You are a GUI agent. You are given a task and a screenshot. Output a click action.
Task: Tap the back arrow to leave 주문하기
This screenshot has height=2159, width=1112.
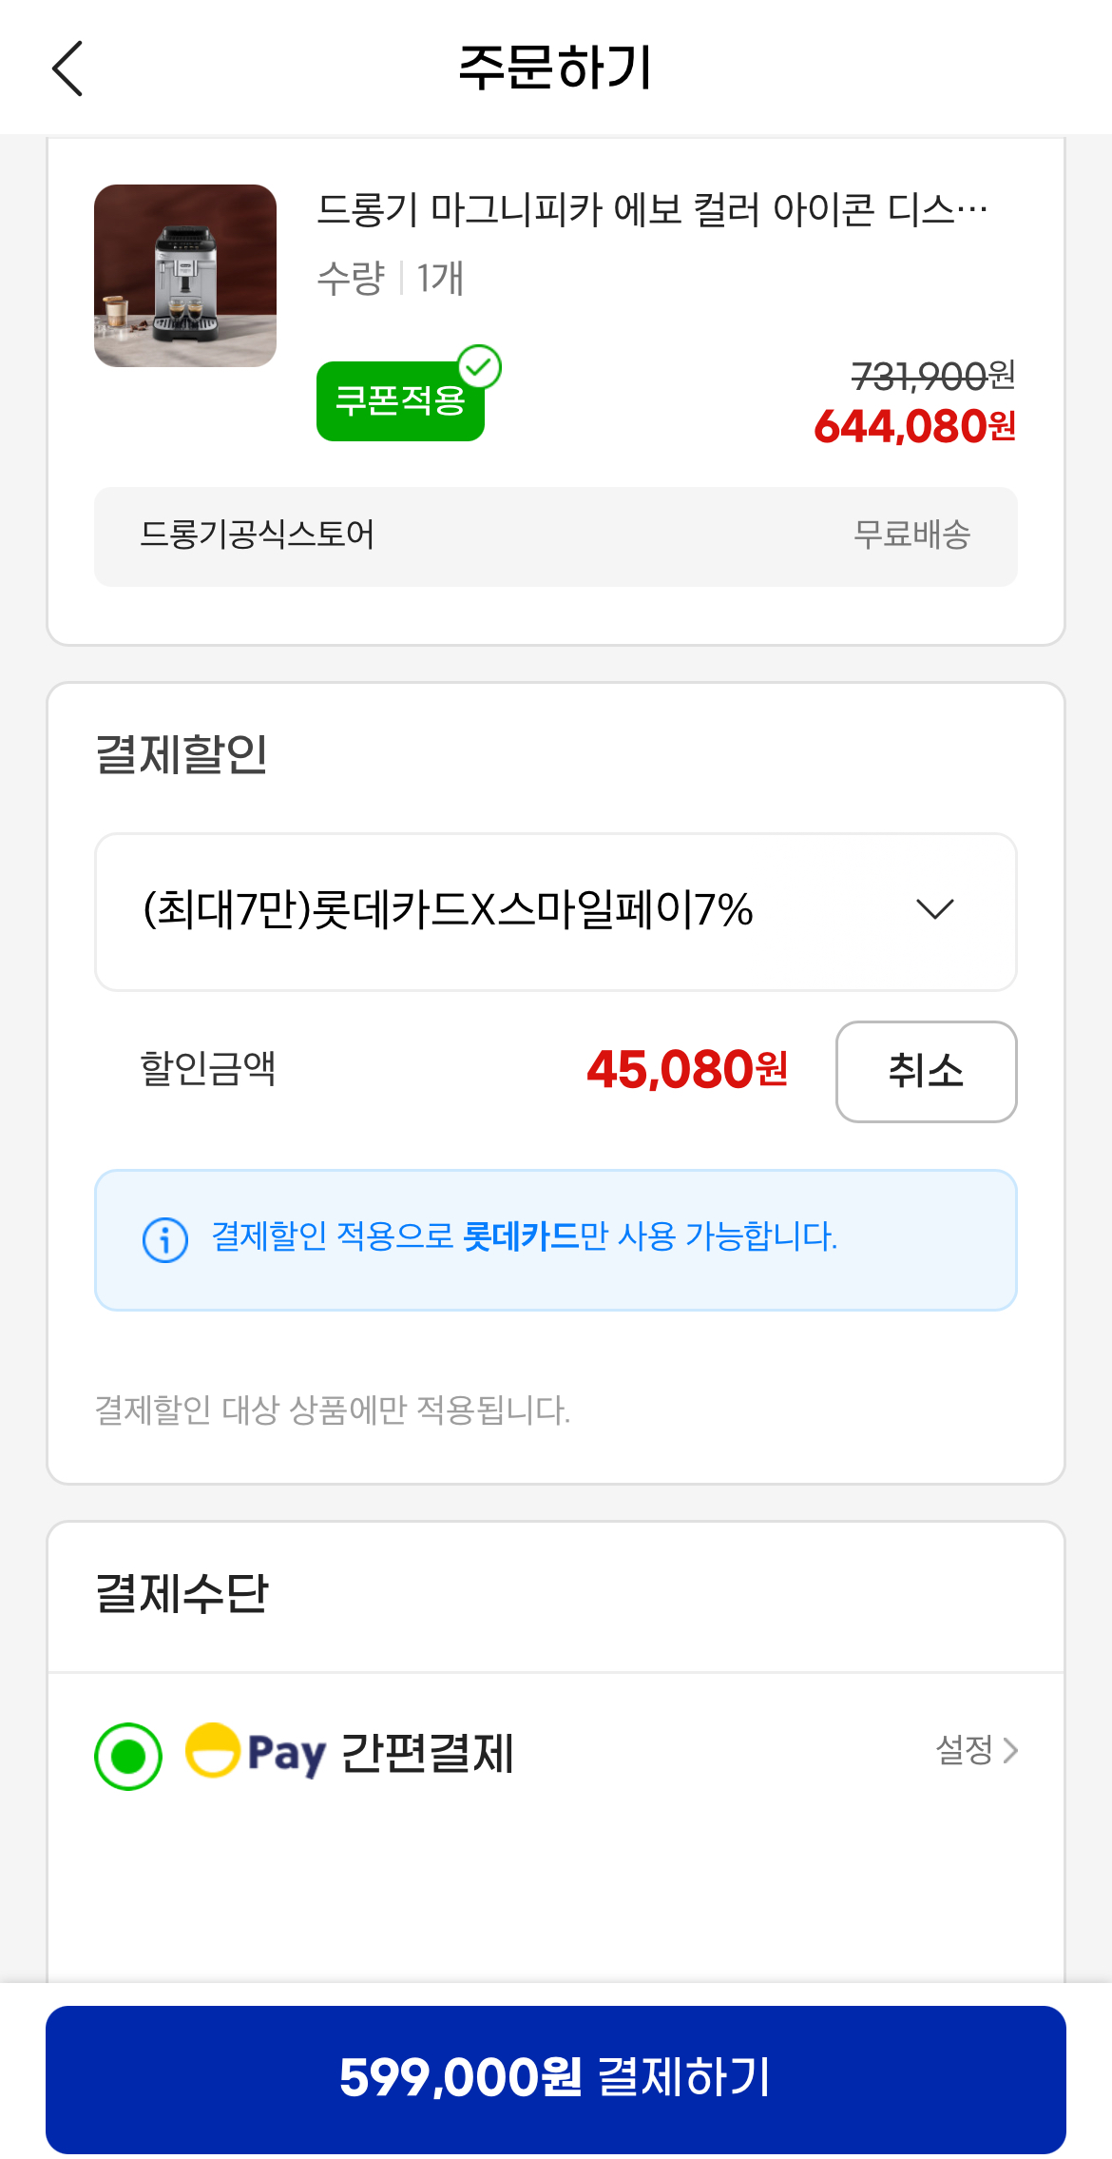pos(67,69)
